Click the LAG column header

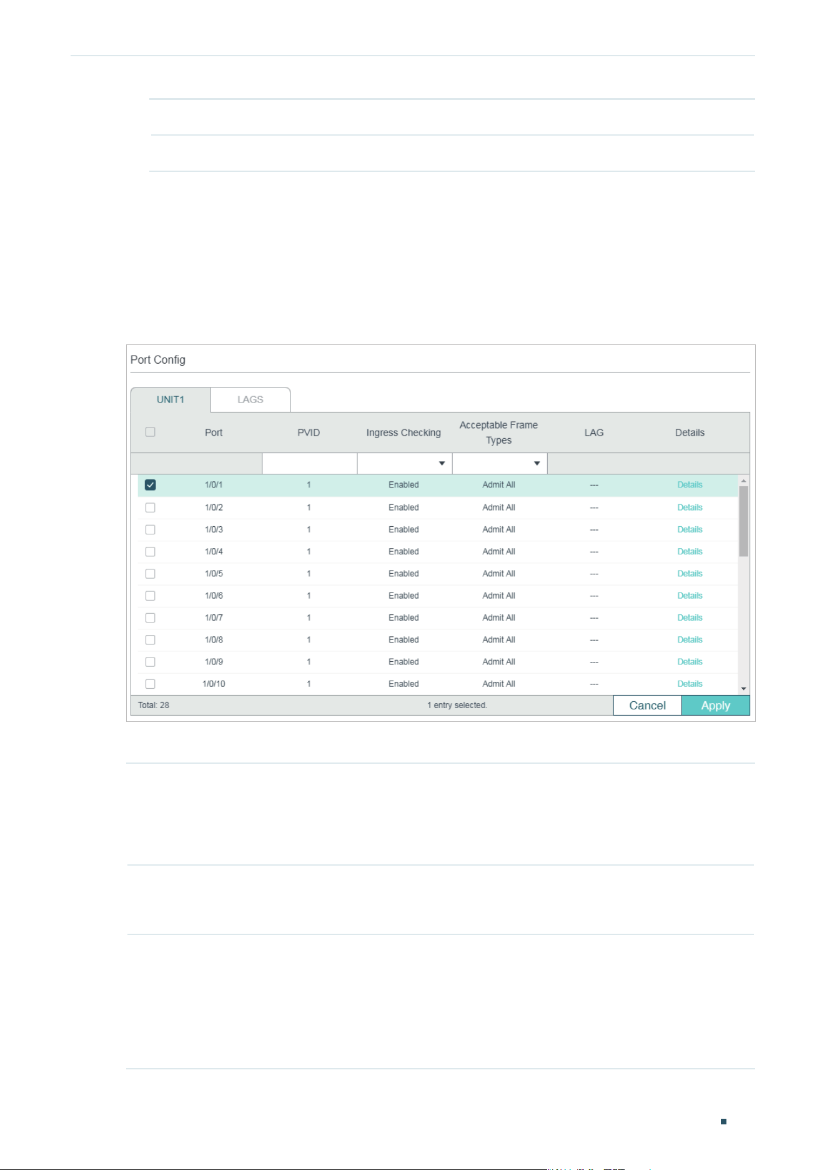coord(594,432)
